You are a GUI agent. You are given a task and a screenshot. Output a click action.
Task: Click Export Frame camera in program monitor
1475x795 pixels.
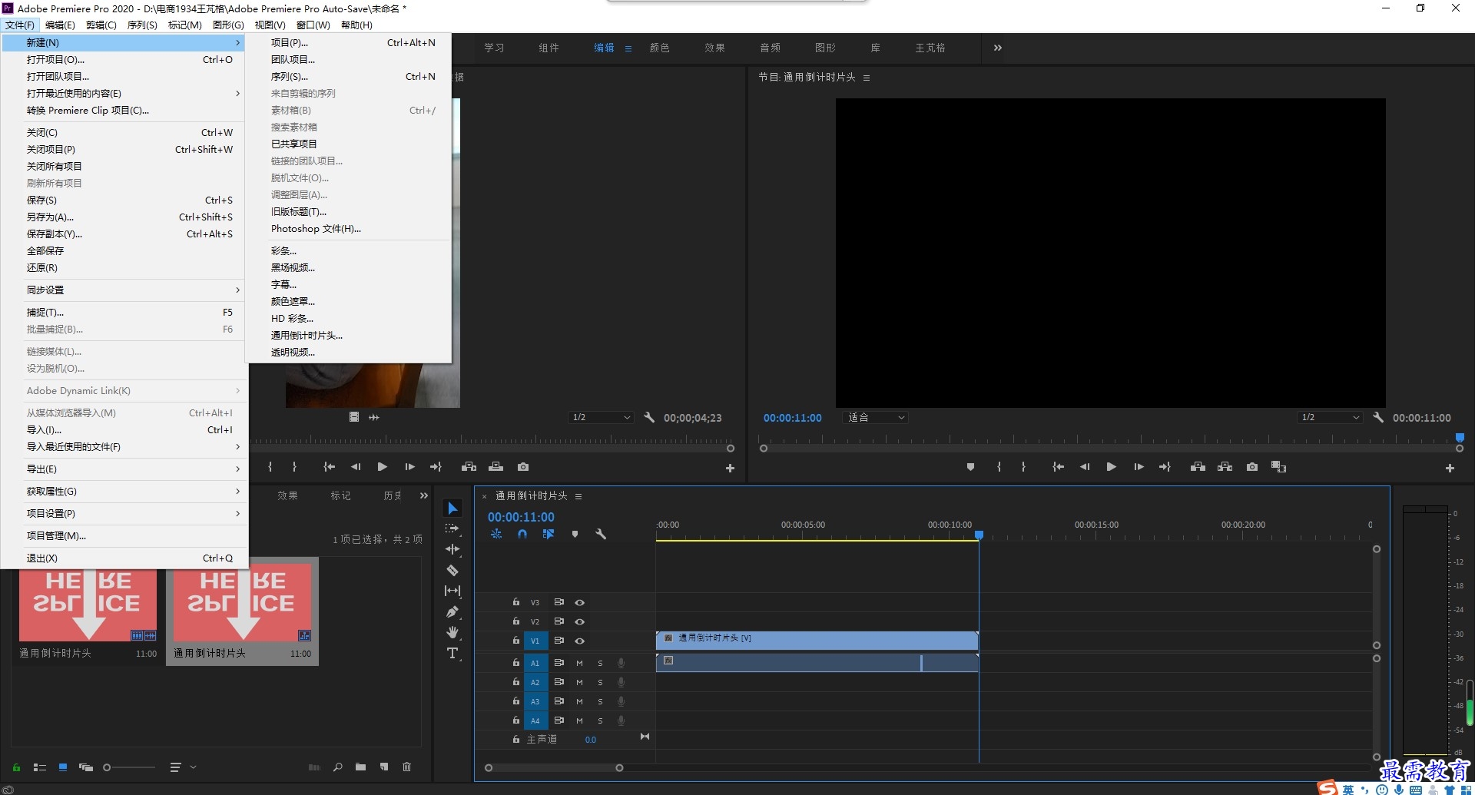coord(1252,467)
